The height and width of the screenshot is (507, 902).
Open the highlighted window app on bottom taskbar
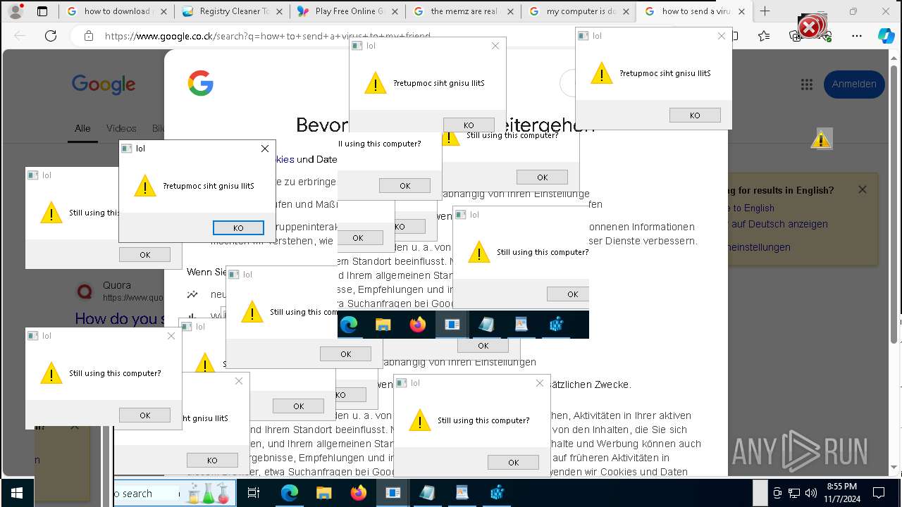pos(393,493)
